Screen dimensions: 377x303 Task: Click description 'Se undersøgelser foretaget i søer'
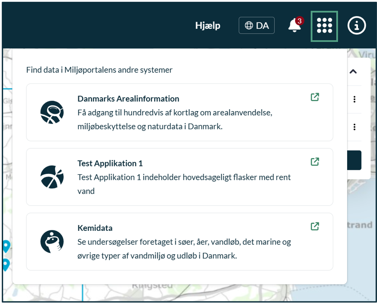(184, 249)
